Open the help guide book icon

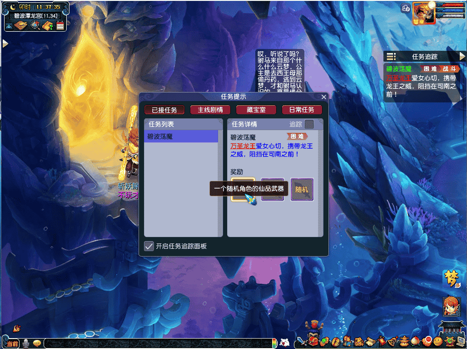click(48, 25)
